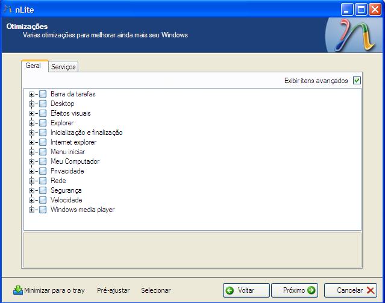Expand the Efeitos visuais node
385x303 pixels.
point(31,113)
